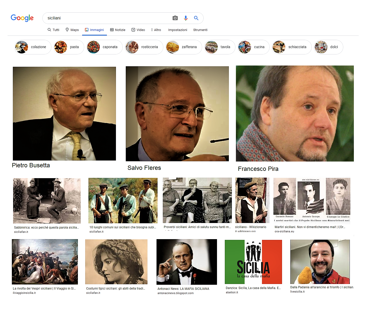The height and width of the screenshot is (317, 372).
Task: Click the Google logo to return home
Action: coord(22,18)
